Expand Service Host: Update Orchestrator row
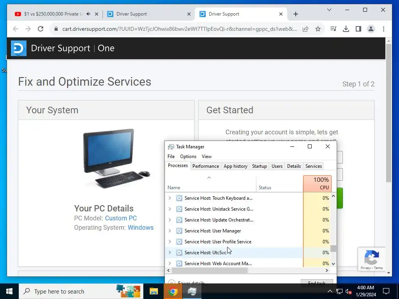 170,220
